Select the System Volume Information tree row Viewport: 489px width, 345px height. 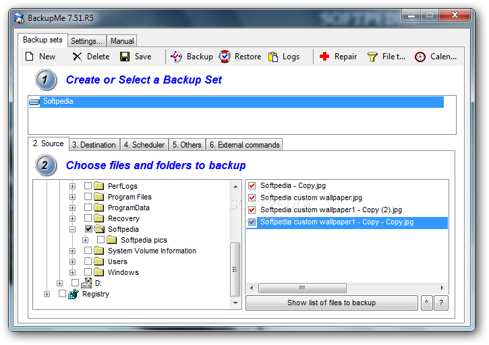[152, 251]
